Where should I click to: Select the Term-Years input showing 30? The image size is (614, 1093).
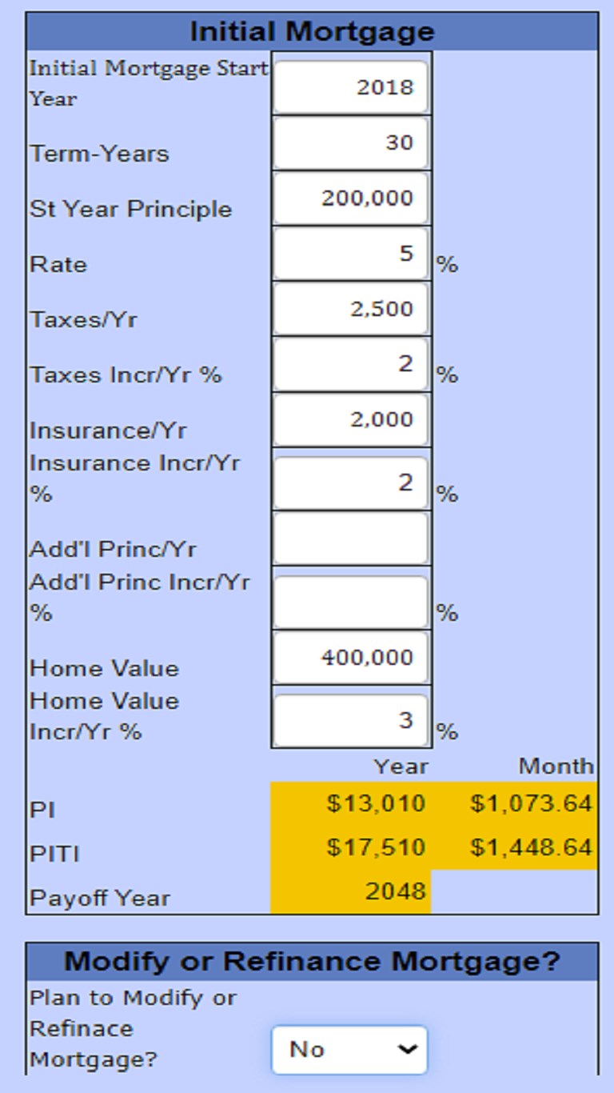pos(351,143)
